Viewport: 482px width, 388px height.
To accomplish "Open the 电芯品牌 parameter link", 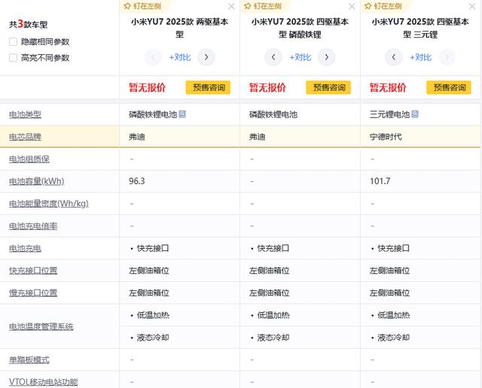I will pyautogui.click(x=25, y=137).
